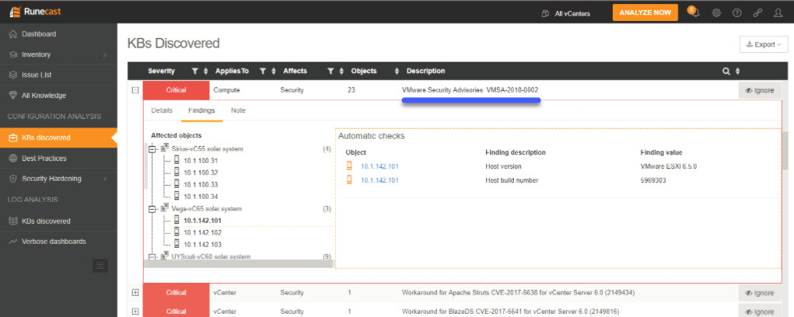This screenshot has height=317, width=794.
Task: Click the value VMware ESXi 6.5.0
Action: pyautogui.click(x=669, y=166)
